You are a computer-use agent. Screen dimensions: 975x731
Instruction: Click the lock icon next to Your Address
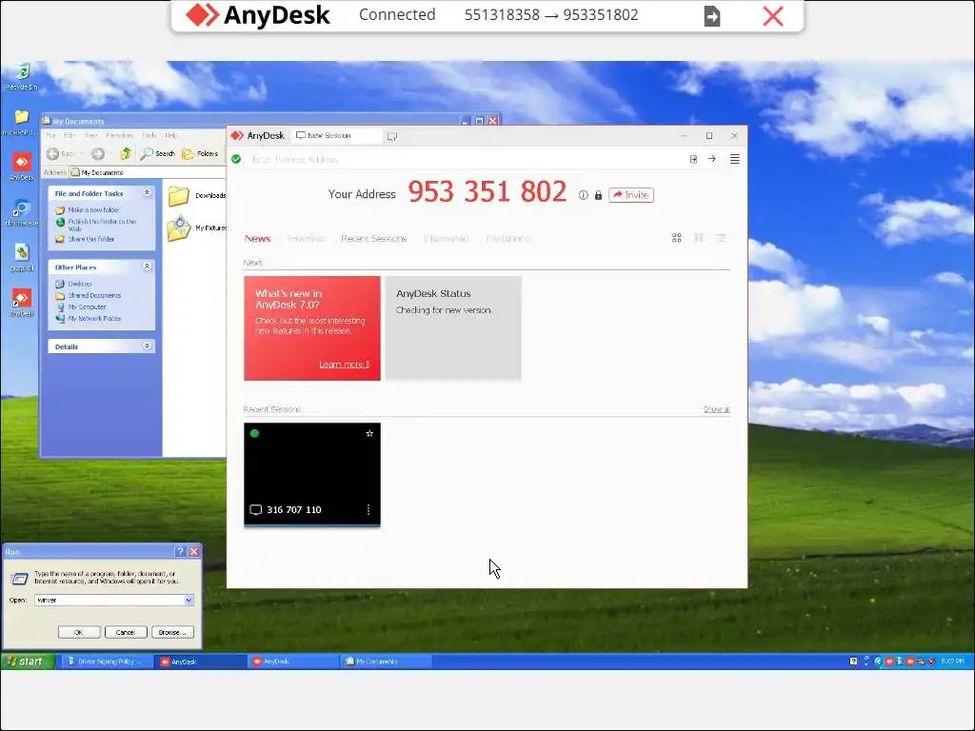pos(598,195)
